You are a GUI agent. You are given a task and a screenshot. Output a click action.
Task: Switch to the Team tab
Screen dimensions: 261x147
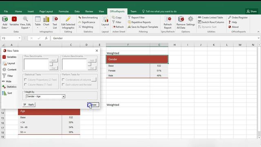pyautogui.click(x=133, y=11)
